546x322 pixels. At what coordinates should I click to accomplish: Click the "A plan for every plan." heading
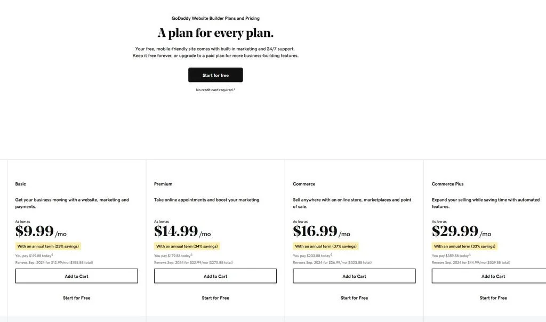pos(215,33)
